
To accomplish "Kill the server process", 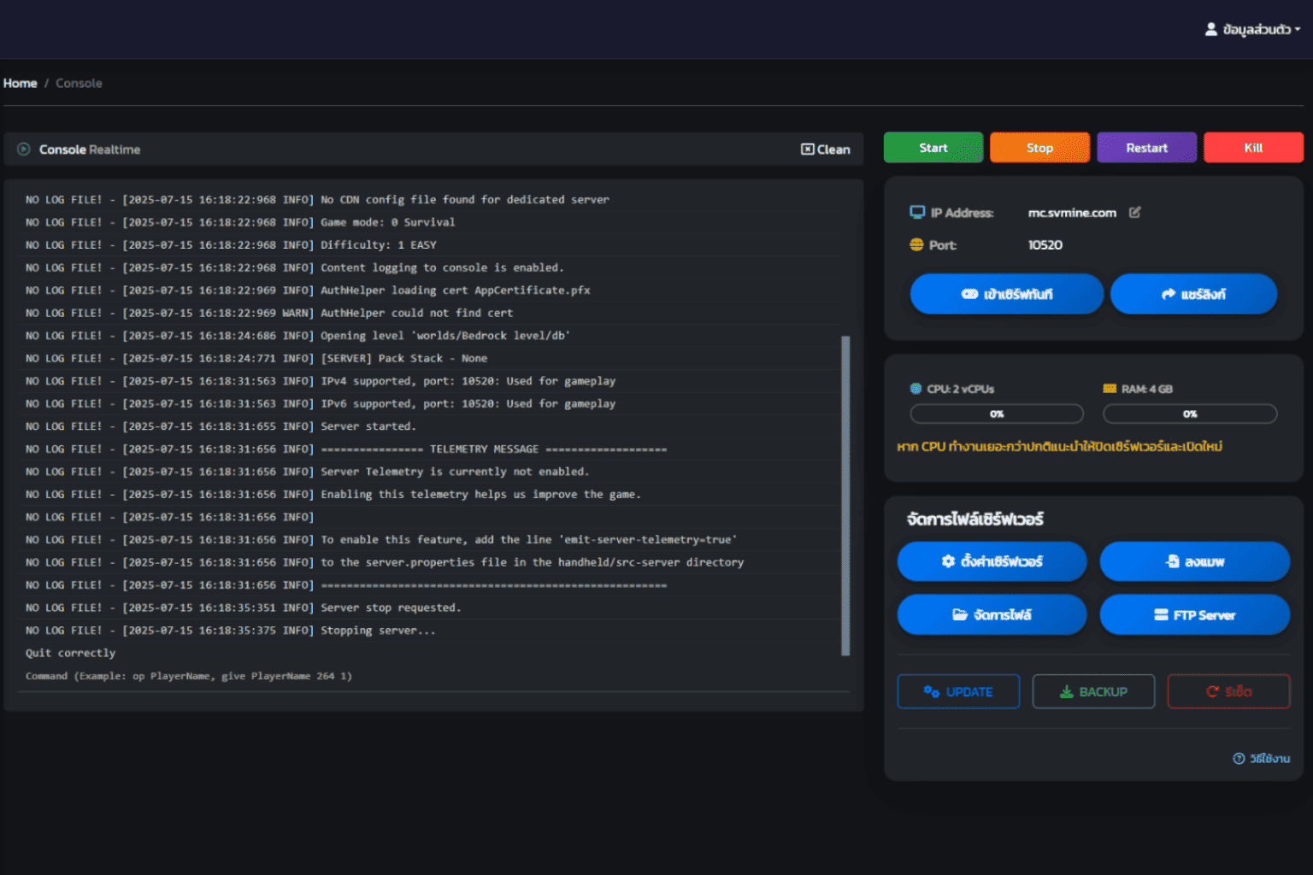I will 1253,148.
